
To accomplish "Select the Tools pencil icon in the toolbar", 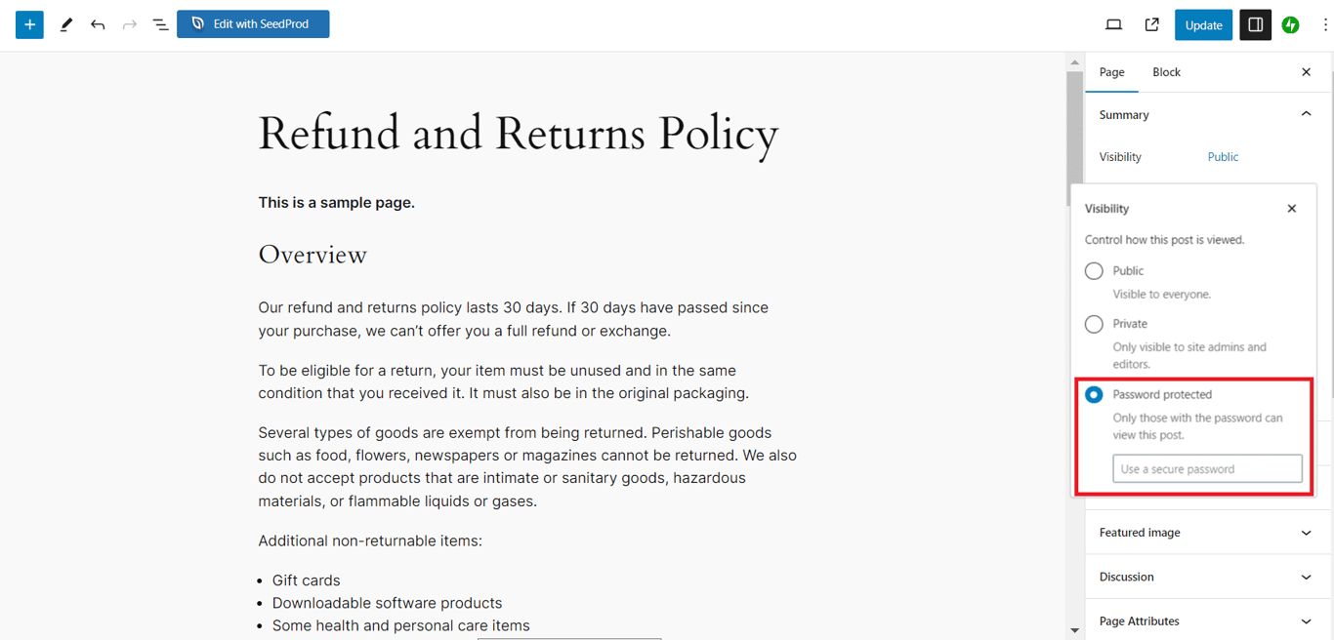I will click(x=65, y=23).
